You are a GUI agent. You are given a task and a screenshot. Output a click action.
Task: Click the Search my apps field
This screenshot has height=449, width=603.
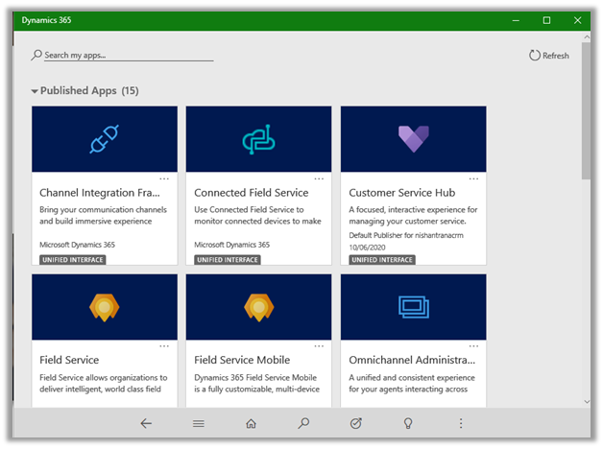[125, 56]
